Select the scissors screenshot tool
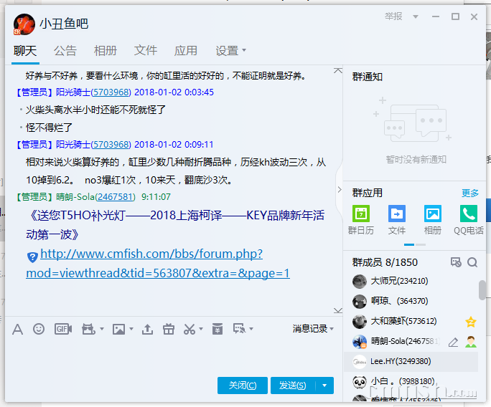The height and width of the screenshot is (407, 491). [x=190, y=329]
